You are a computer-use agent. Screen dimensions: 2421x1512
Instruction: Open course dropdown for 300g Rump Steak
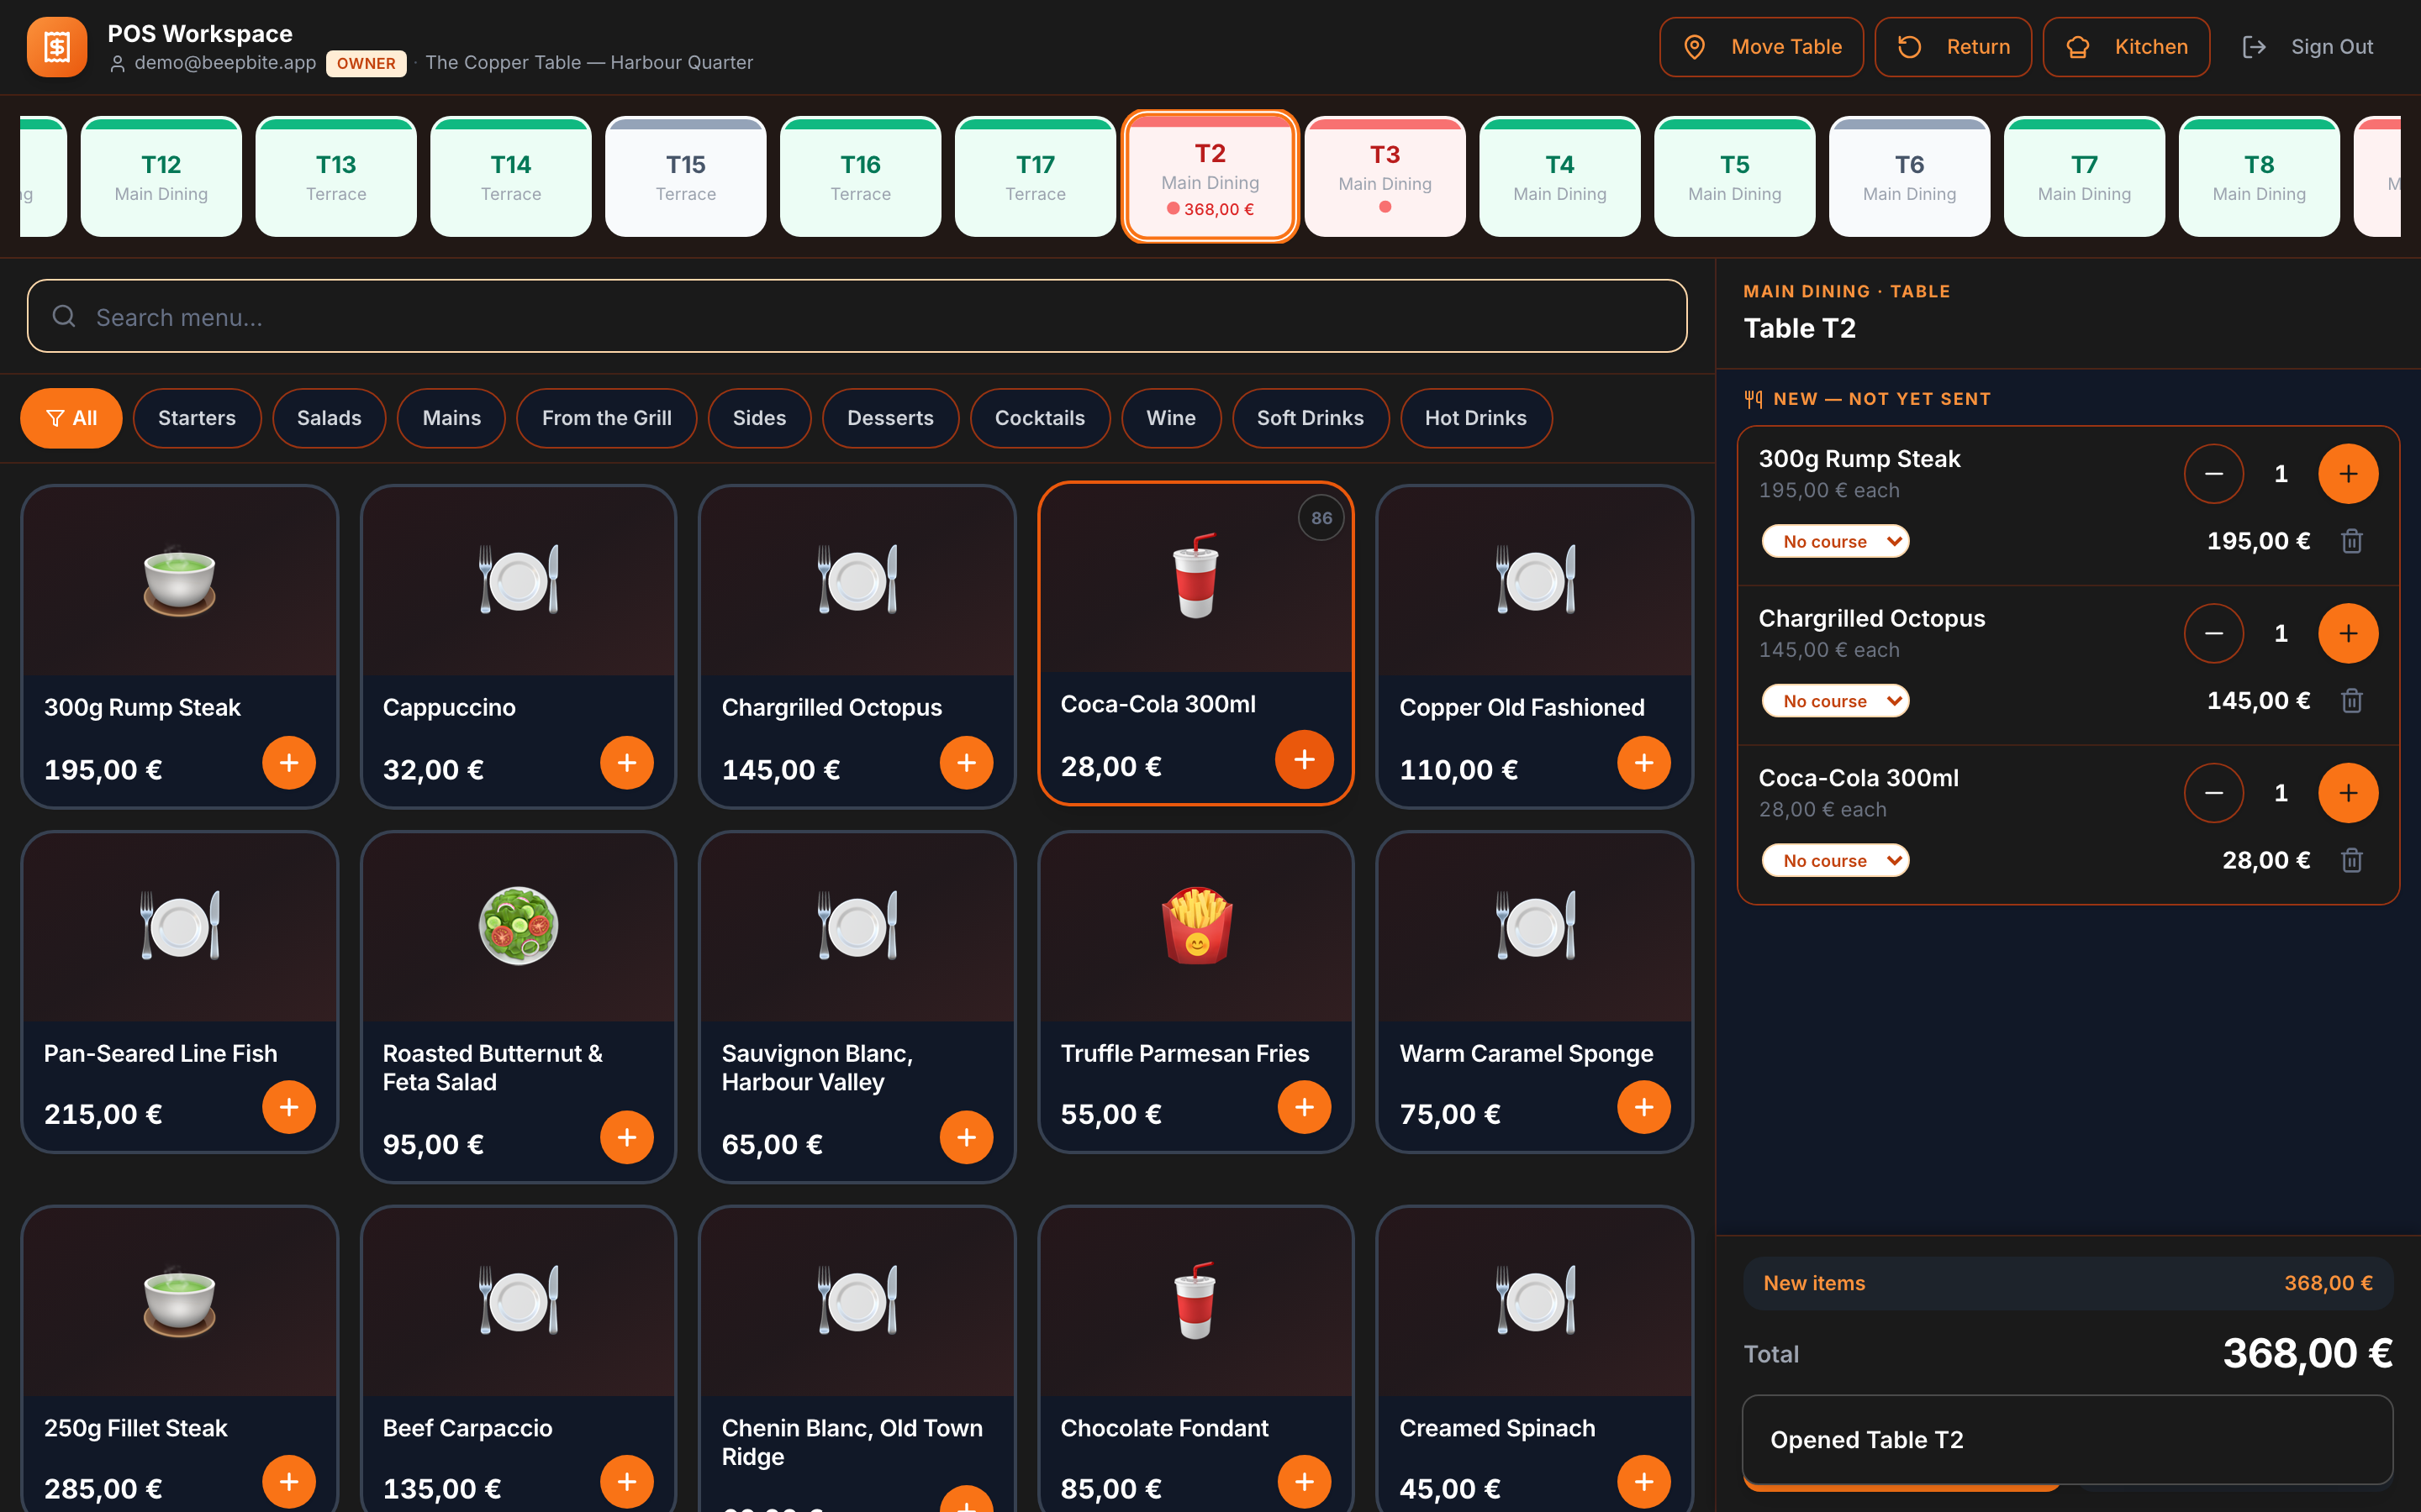(1835, 541)
